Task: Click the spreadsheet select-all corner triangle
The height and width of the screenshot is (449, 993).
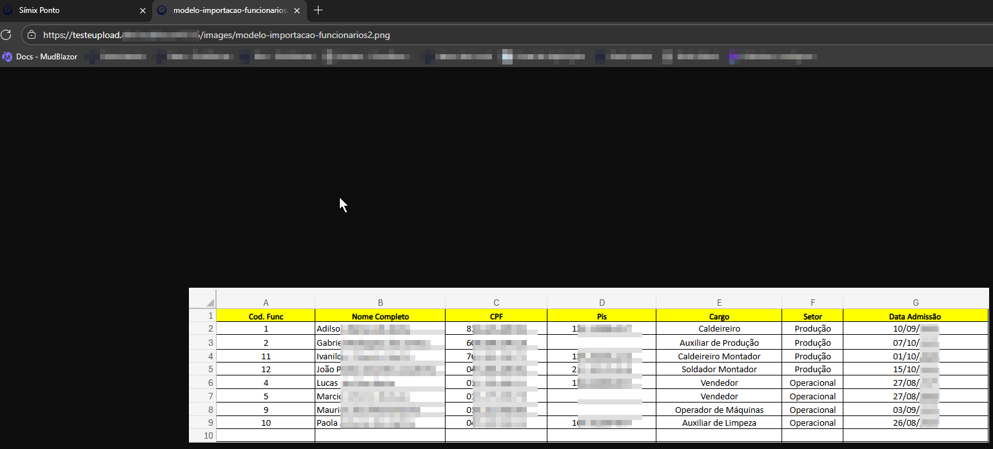Action: (210, 303)
